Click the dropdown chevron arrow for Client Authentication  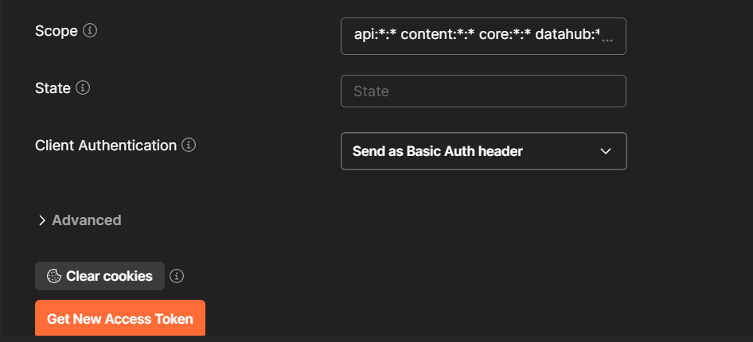605,151
